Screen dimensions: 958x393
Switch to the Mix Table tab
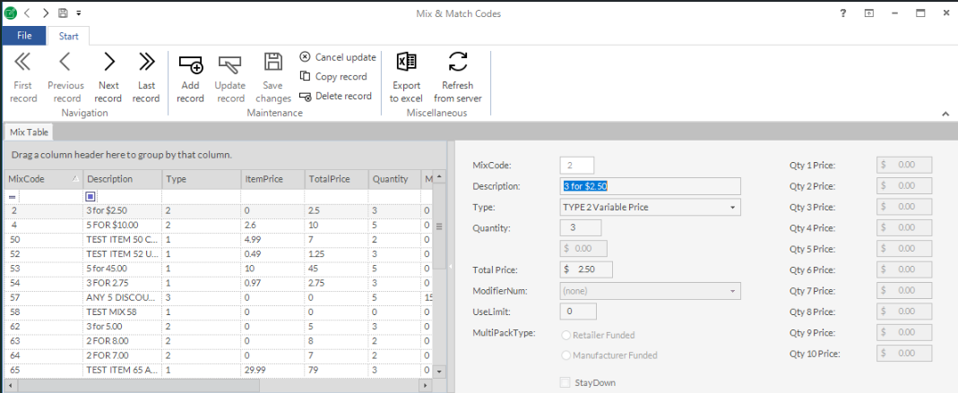click(x=29, y=132)
